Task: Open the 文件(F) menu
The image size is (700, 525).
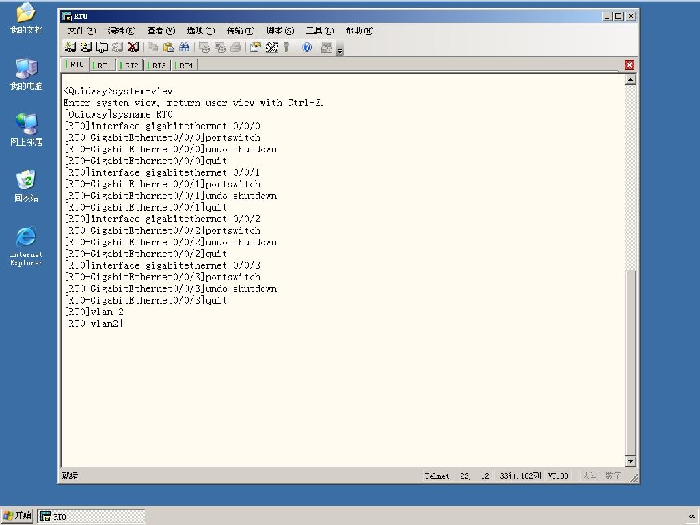Action: click(82, 30)
